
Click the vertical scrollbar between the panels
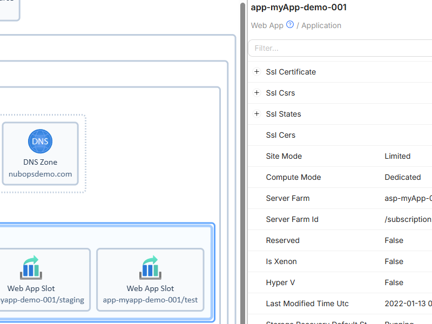pyautogui.click(x=242, y=163)
